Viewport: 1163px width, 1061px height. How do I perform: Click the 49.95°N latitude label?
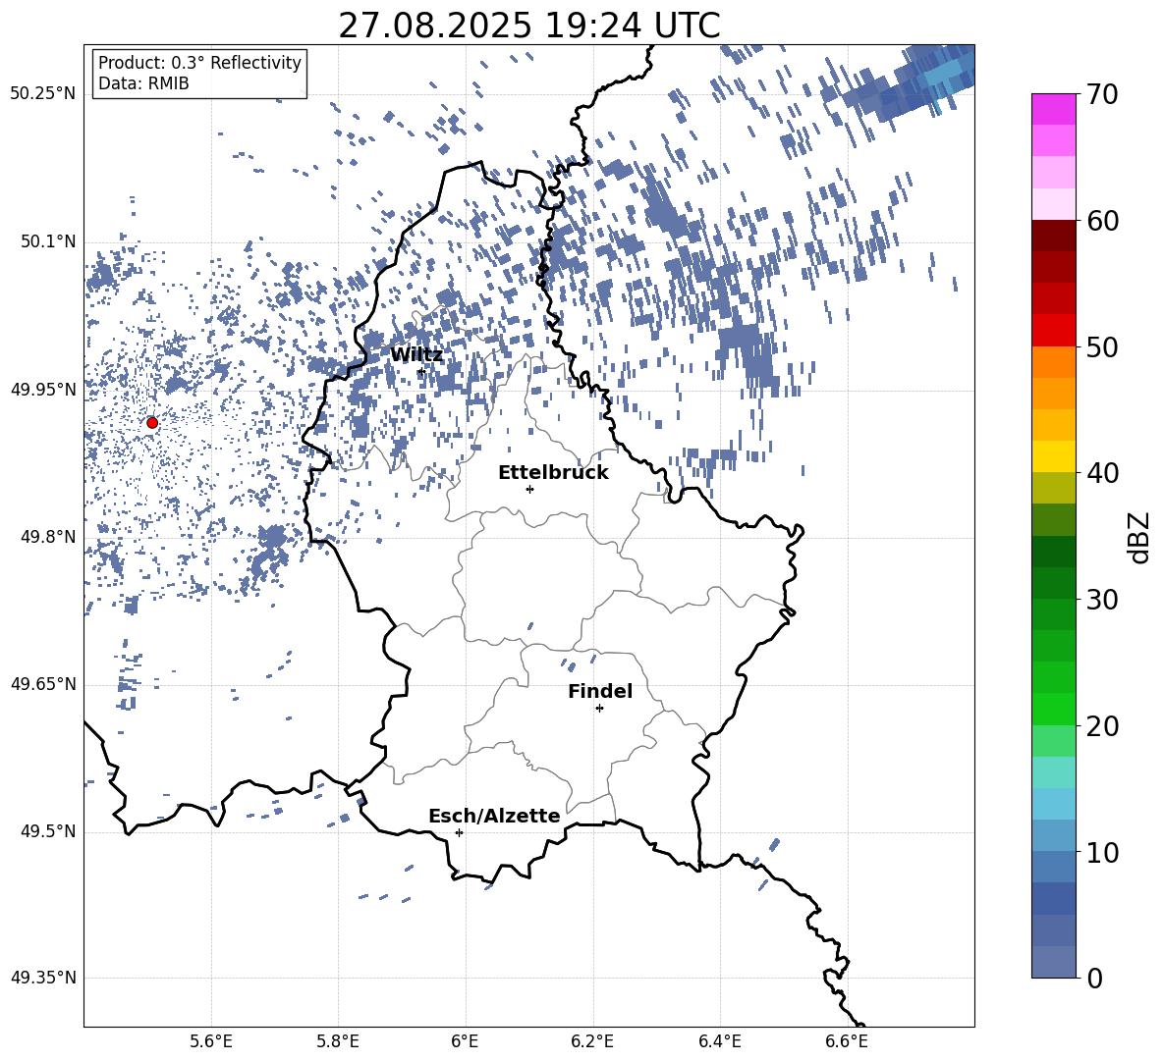pos(43,390)
